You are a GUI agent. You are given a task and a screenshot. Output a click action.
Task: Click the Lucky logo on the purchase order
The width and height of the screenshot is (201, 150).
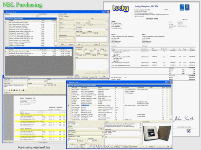pyautogui.click(x=121, y=8)
